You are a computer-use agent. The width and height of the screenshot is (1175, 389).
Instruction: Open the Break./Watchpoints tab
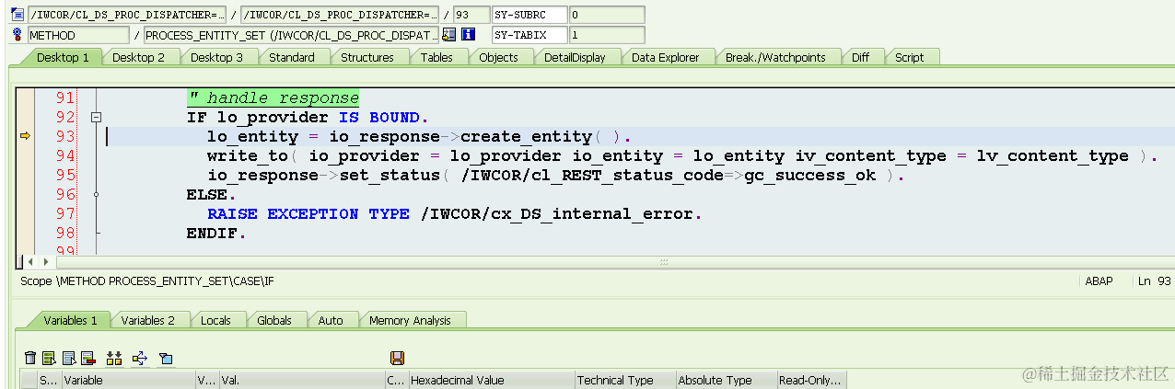(775, 57)
